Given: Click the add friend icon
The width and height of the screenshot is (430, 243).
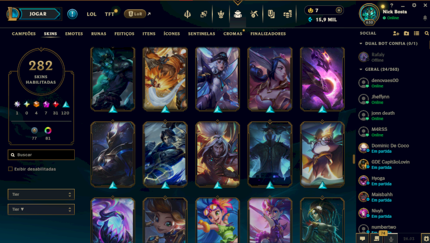Looking at the screenshot, I should pyautogui.click(x=396, y=33).
